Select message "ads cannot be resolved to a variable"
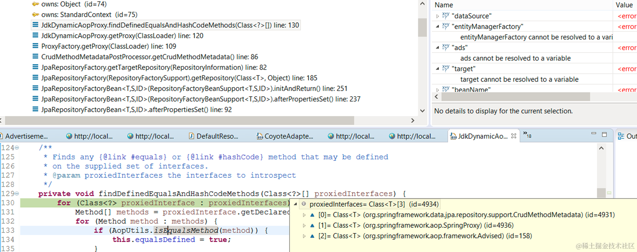This screenshot has width=637, height=252. [x=516, y=58]
